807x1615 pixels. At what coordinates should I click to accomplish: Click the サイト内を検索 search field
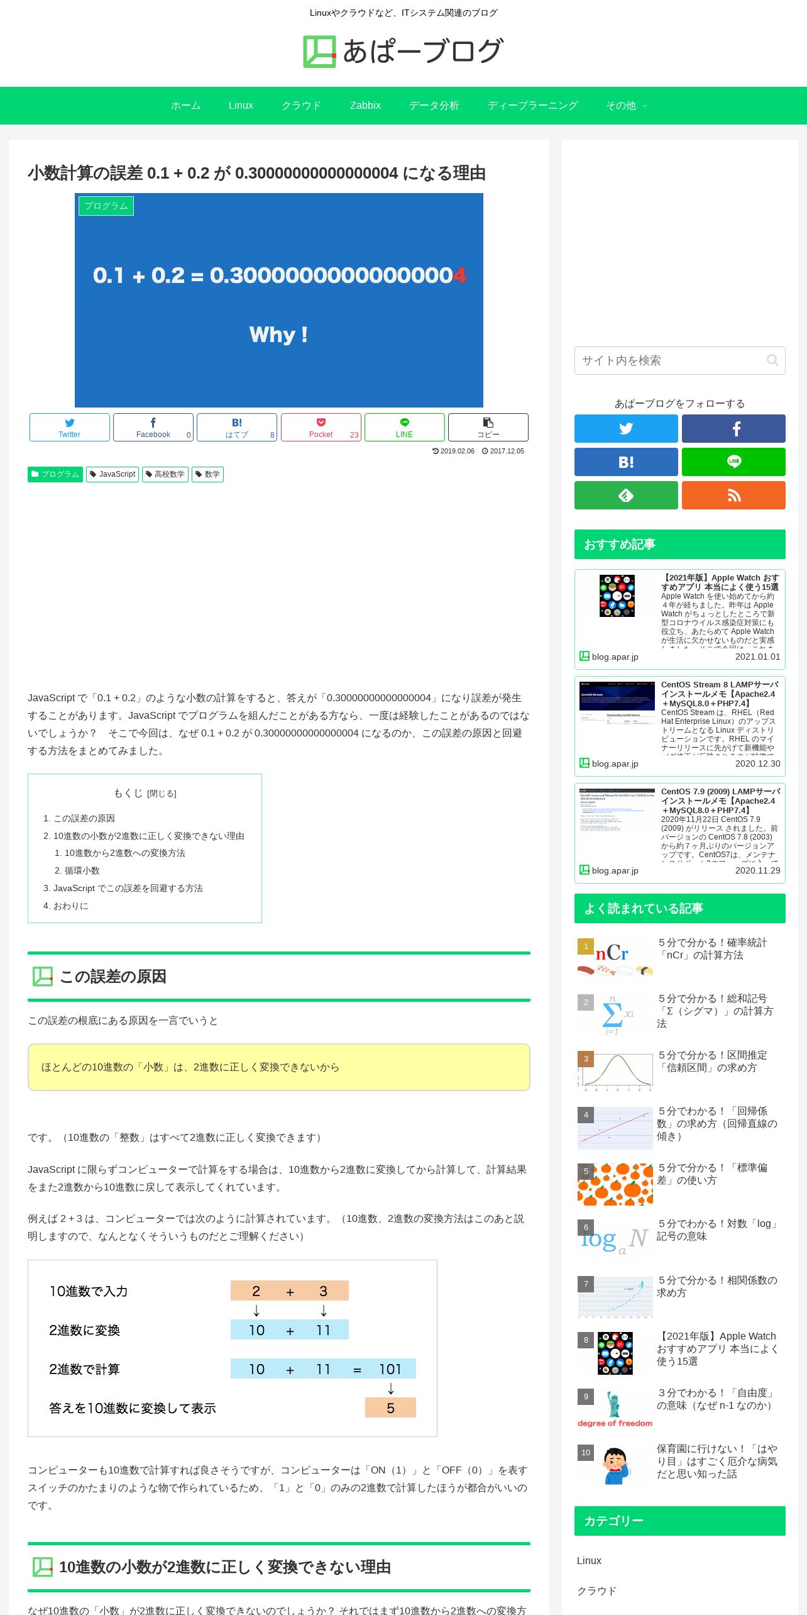(x=679, y=360)
